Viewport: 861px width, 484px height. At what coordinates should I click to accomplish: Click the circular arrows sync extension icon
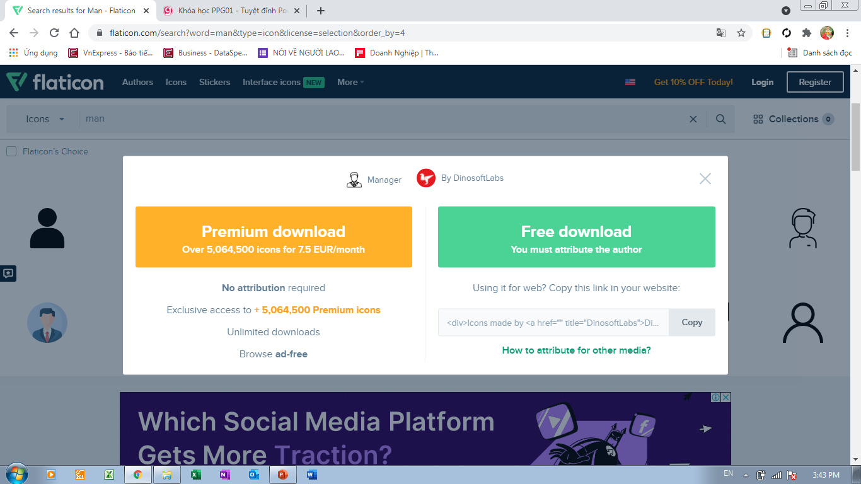[787, 33]
